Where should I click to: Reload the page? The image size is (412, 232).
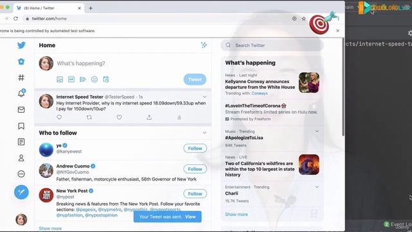pyautogui.click(x=15, y=19)
